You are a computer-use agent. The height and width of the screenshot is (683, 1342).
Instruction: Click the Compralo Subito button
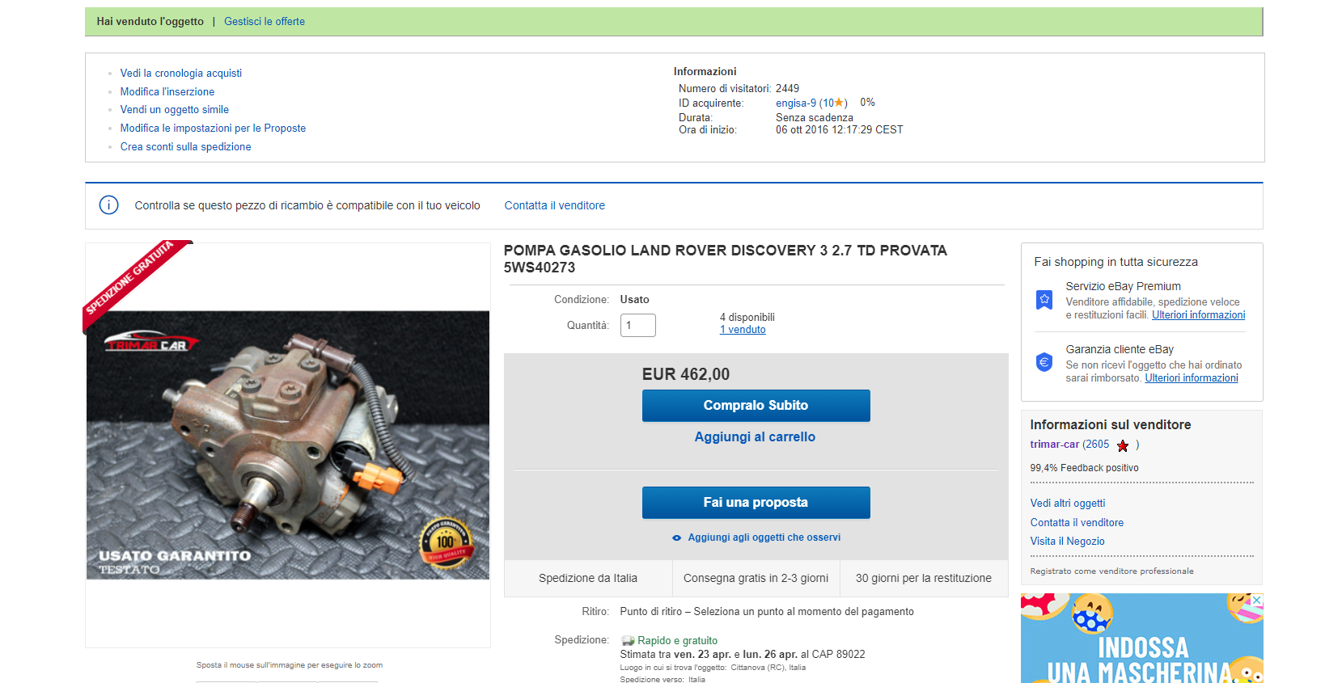[756, 406]
